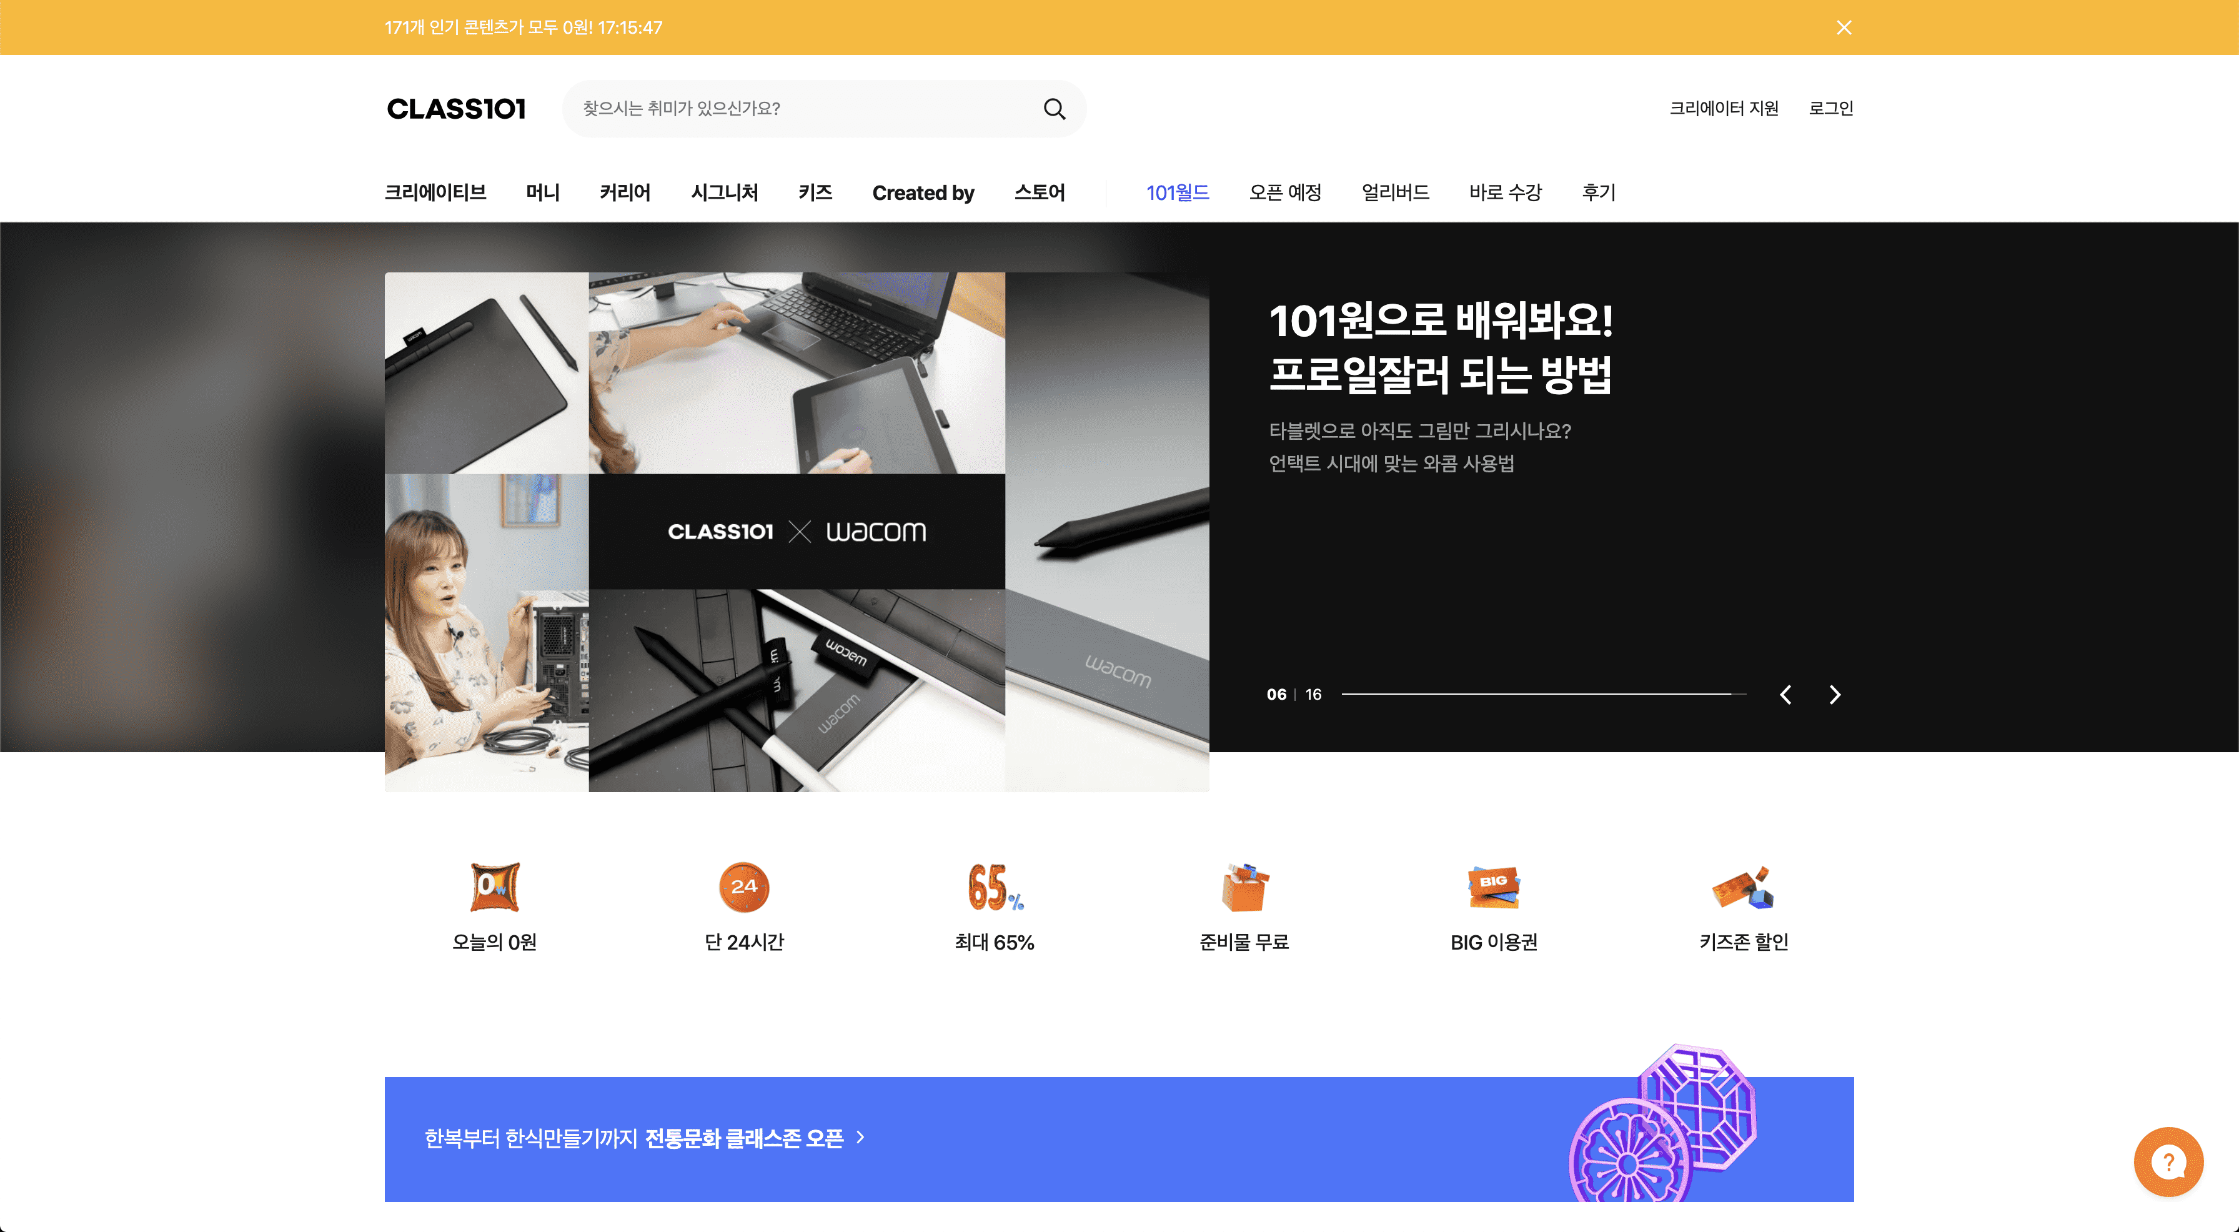Screen dimensions: 2239x1232
Task: Open the '오늘의 0원' icon
Action: pyautogui.click(x=495, y=887)
